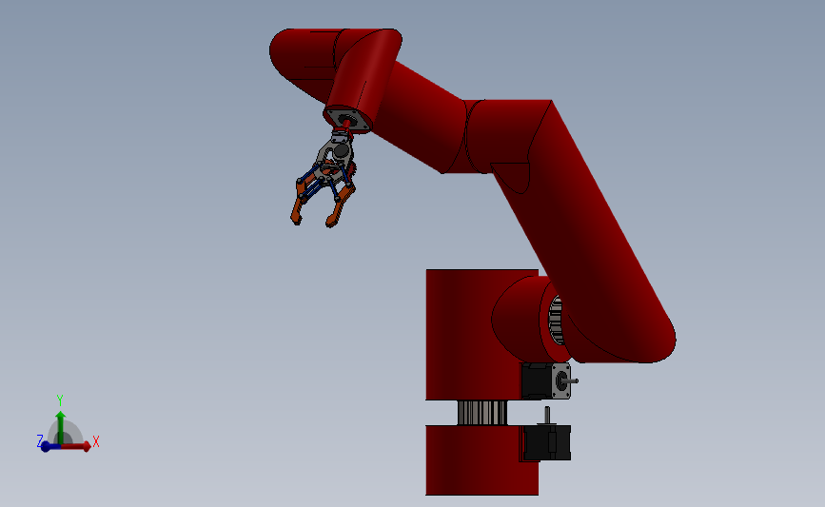Select the dark round servo on the gripper
The image size is (825, 507).
point(341,151)
